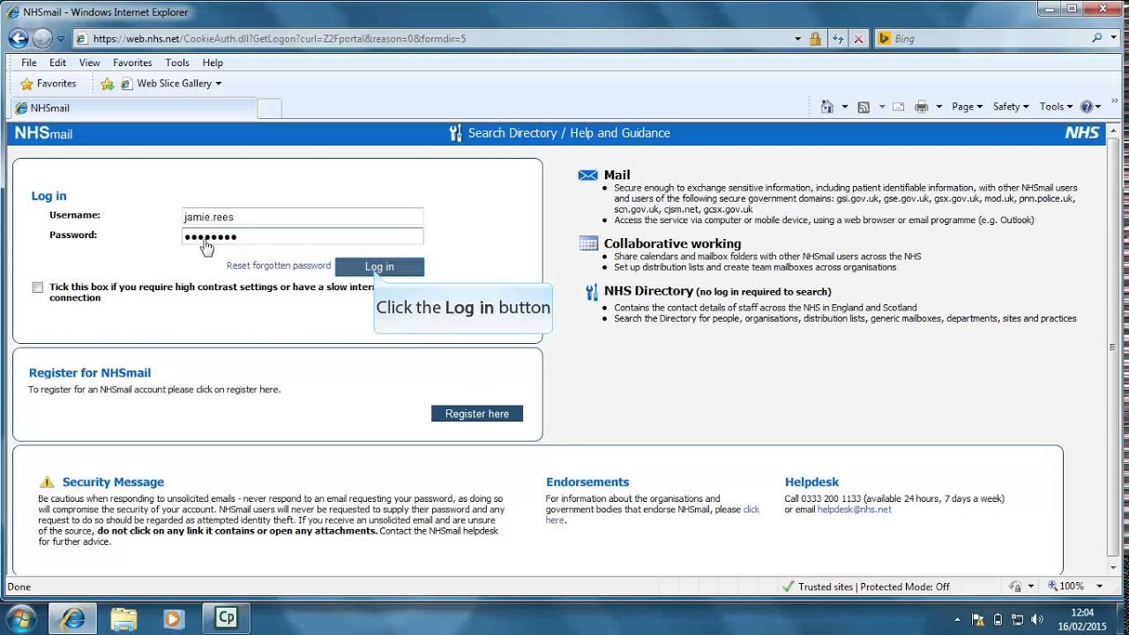
Task: Open the Tools menu in menu bar
Action: pos(177,63)
